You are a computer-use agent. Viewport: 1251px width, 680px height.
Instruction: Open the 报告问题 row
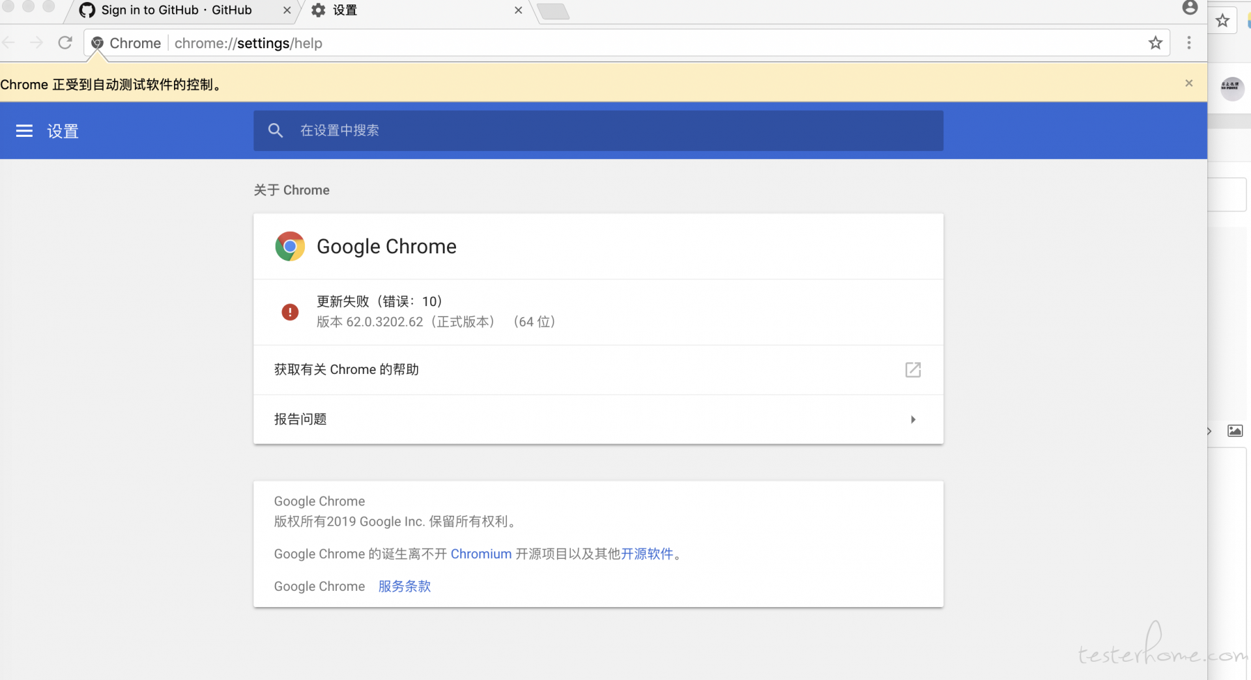point(598,419)
